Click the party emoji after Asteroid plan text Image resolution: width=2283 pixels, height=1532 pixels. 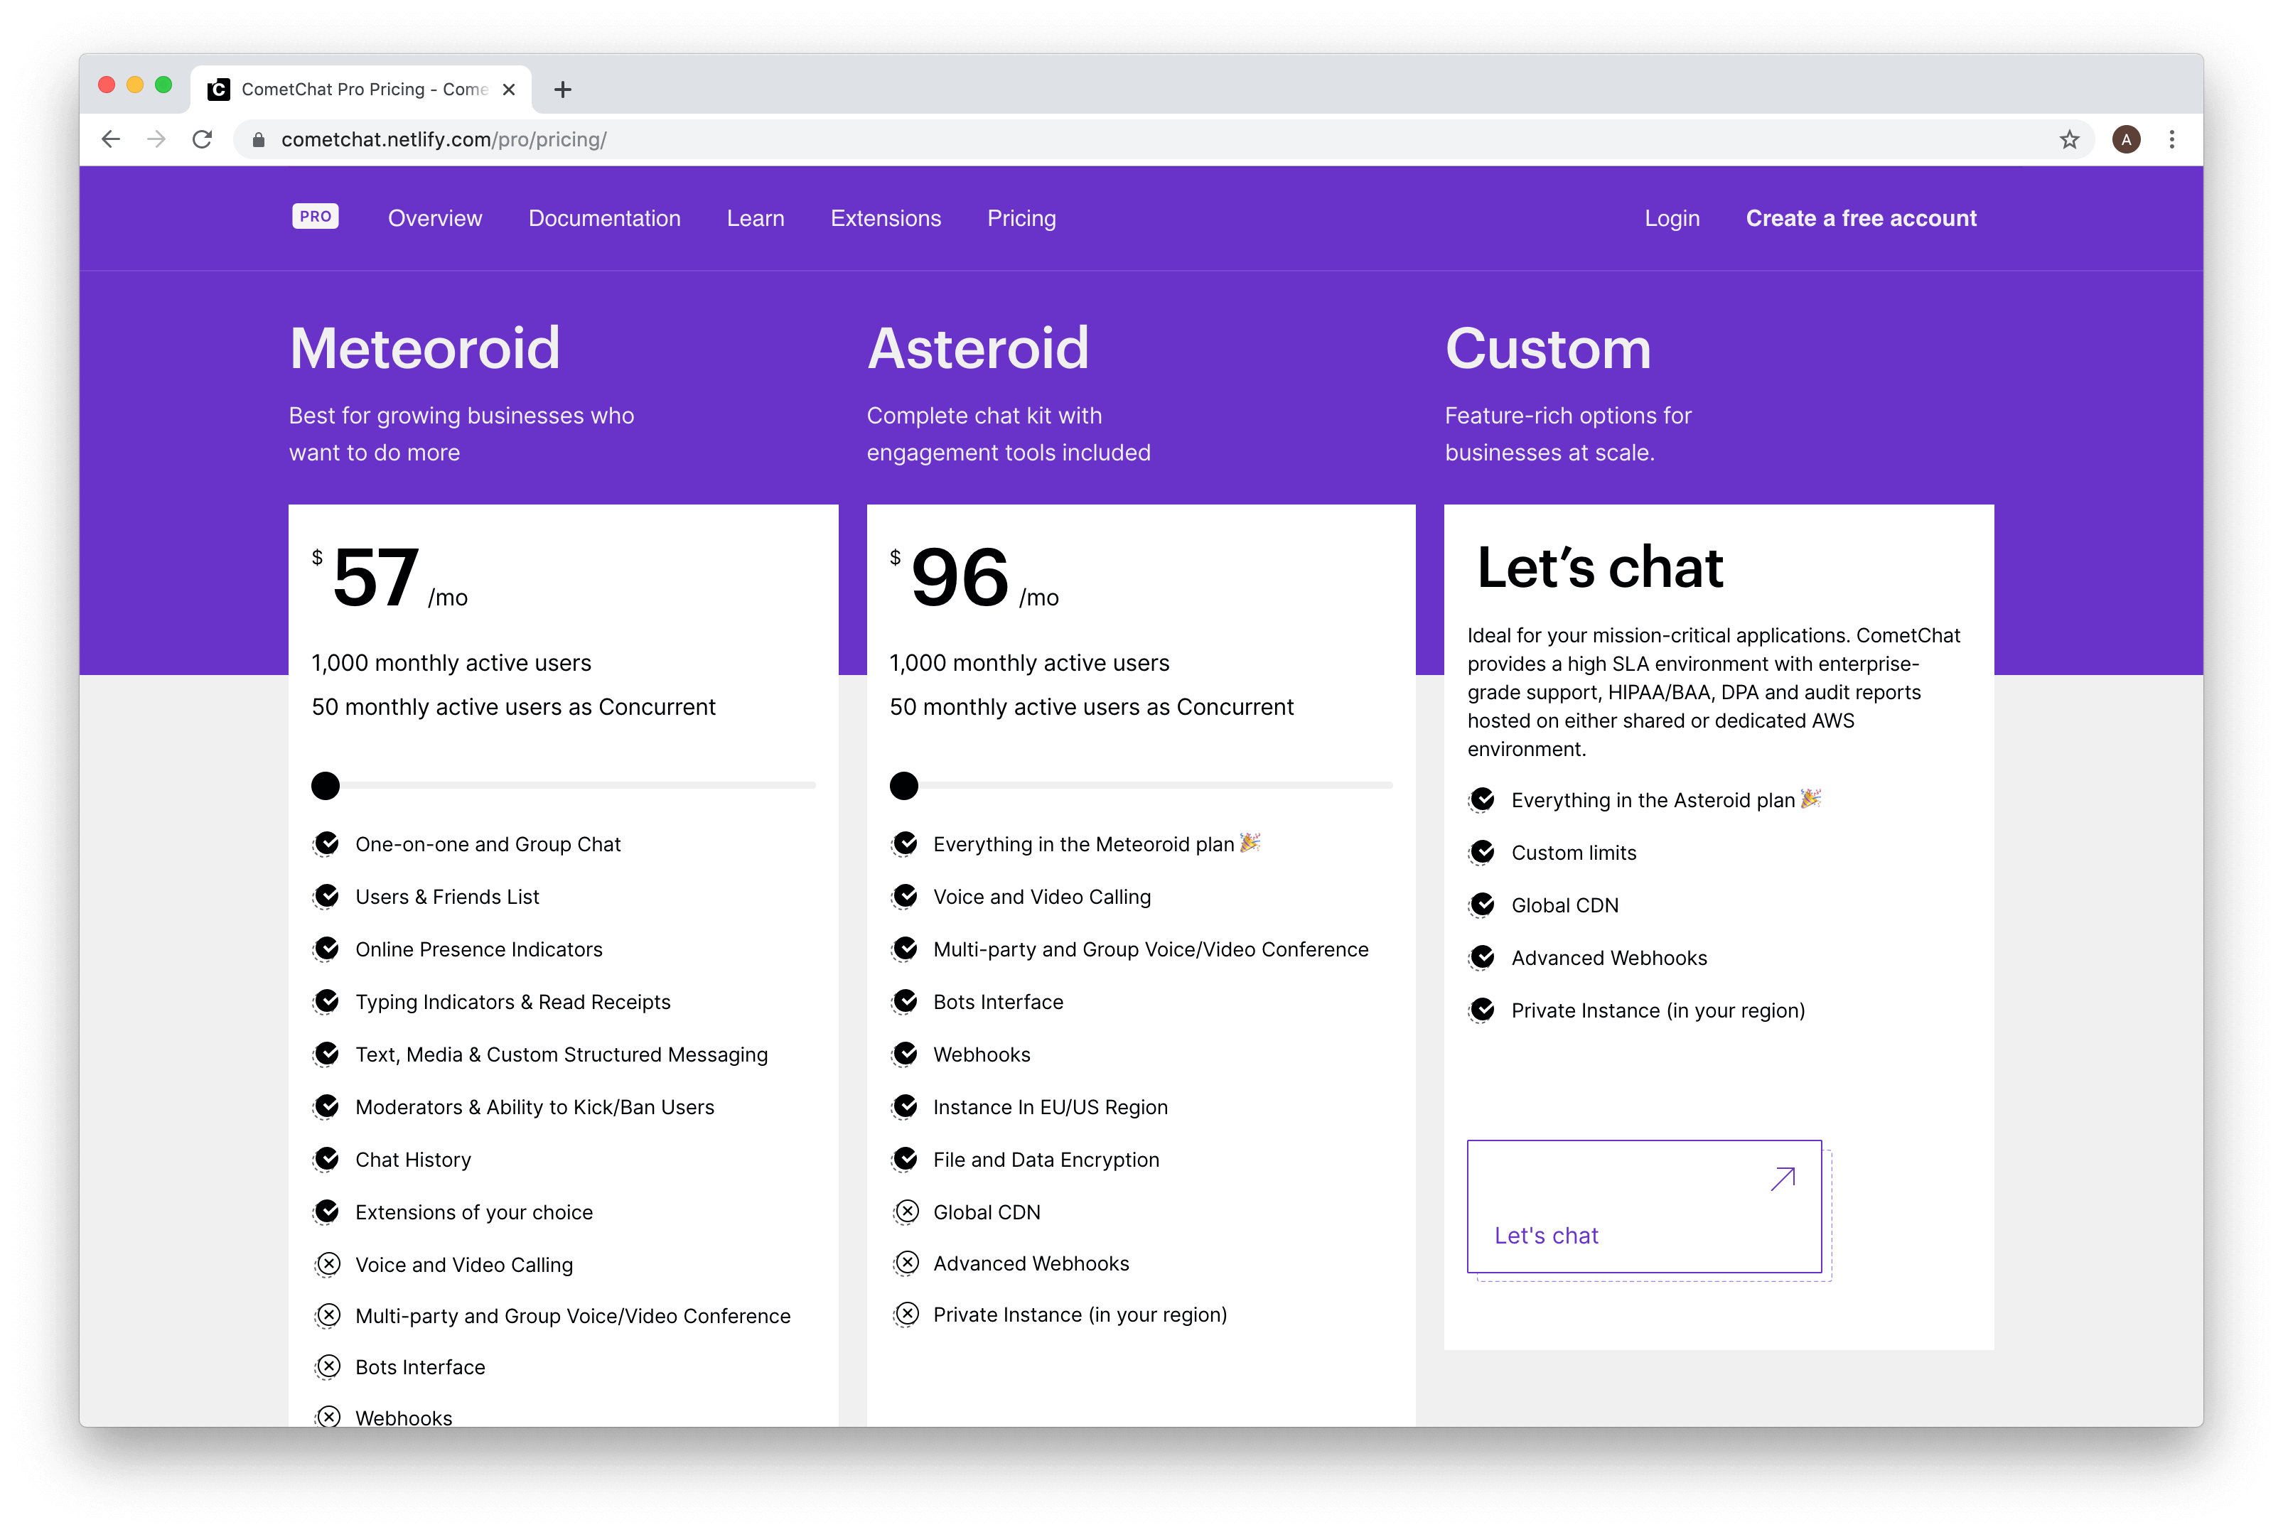coord(1811,798)
